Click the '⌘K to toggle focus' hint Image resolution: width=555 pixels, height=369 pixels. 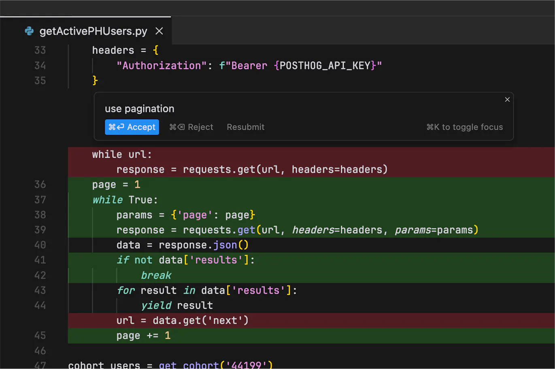(464, 127)
